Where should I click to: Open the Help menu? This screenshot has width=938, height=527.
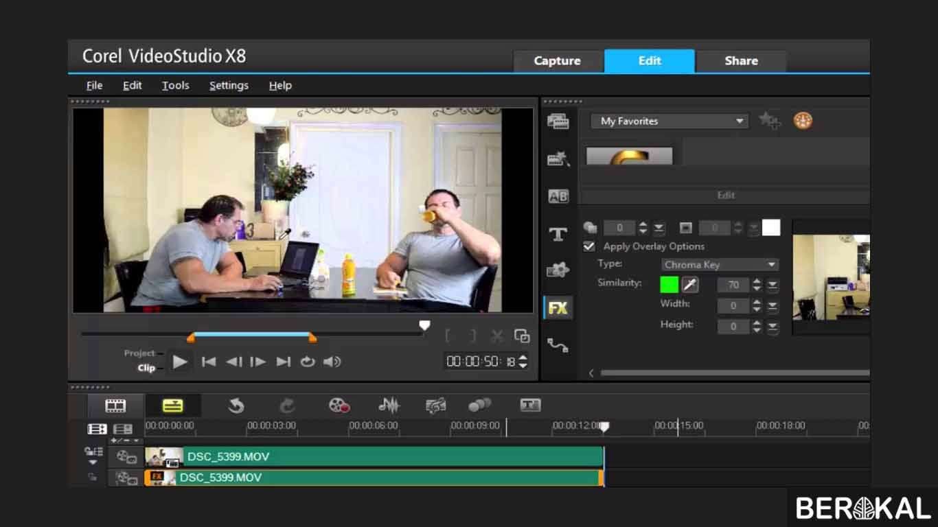point(280,85)
